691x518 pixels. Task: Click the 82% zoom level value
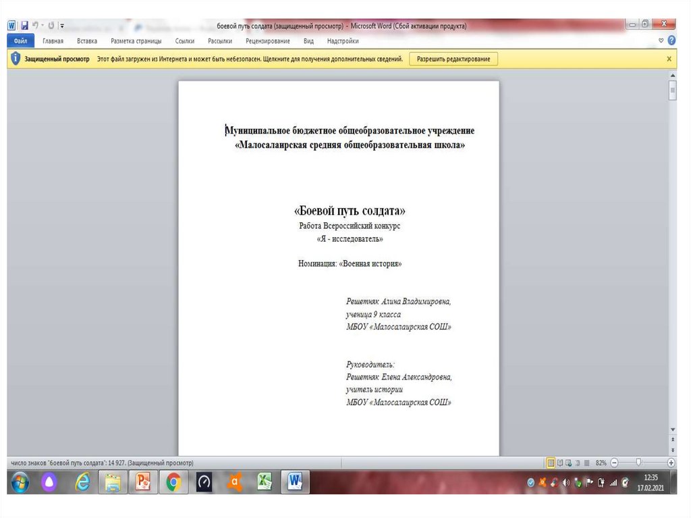coord(601,463)
